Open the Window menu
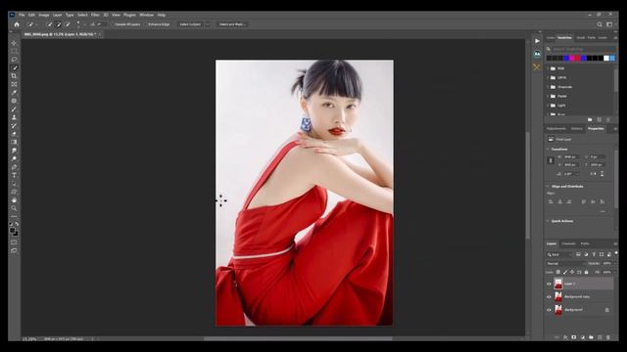 tap(146, 15)
